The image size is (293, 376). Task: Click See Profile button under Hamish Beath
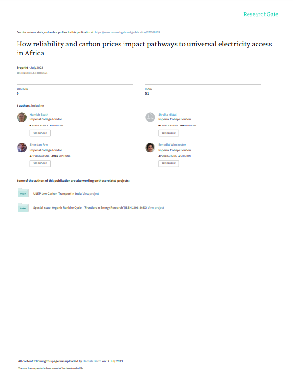40,133
